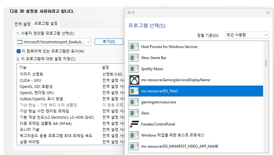274x155 pixels.
Task: Switch to the 전역 설정 tab
Action: pos(22,24)
